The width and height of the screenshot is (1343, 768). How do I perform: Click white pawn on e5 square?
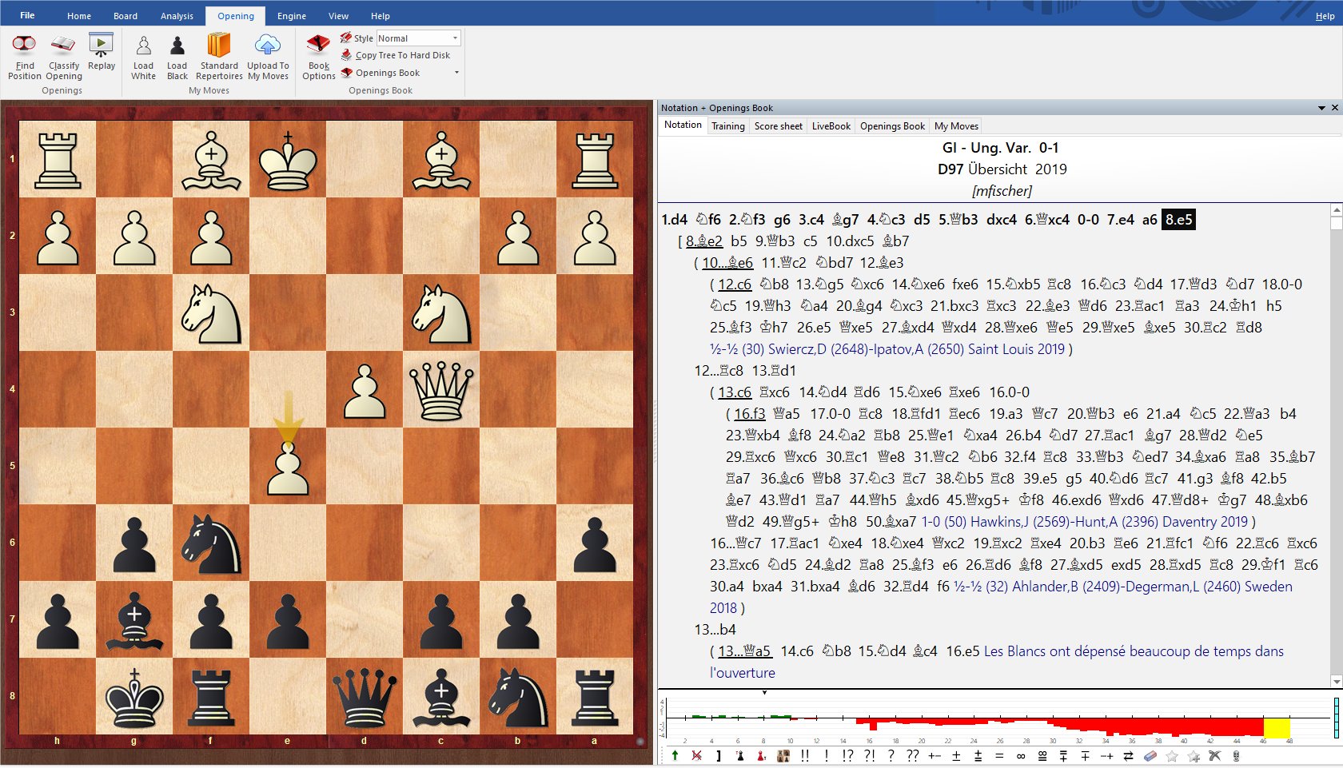288,468
